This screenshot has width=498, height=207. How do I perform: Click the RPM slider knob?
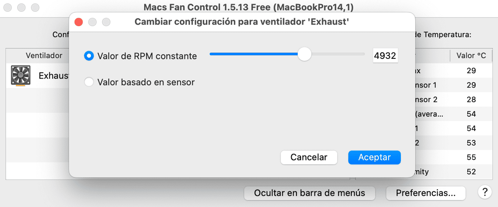coord(304,54)
